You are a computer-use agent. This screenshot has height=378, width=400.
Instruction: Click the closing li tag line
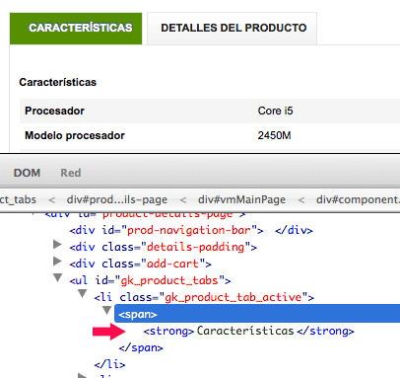[x=109, y=364]
